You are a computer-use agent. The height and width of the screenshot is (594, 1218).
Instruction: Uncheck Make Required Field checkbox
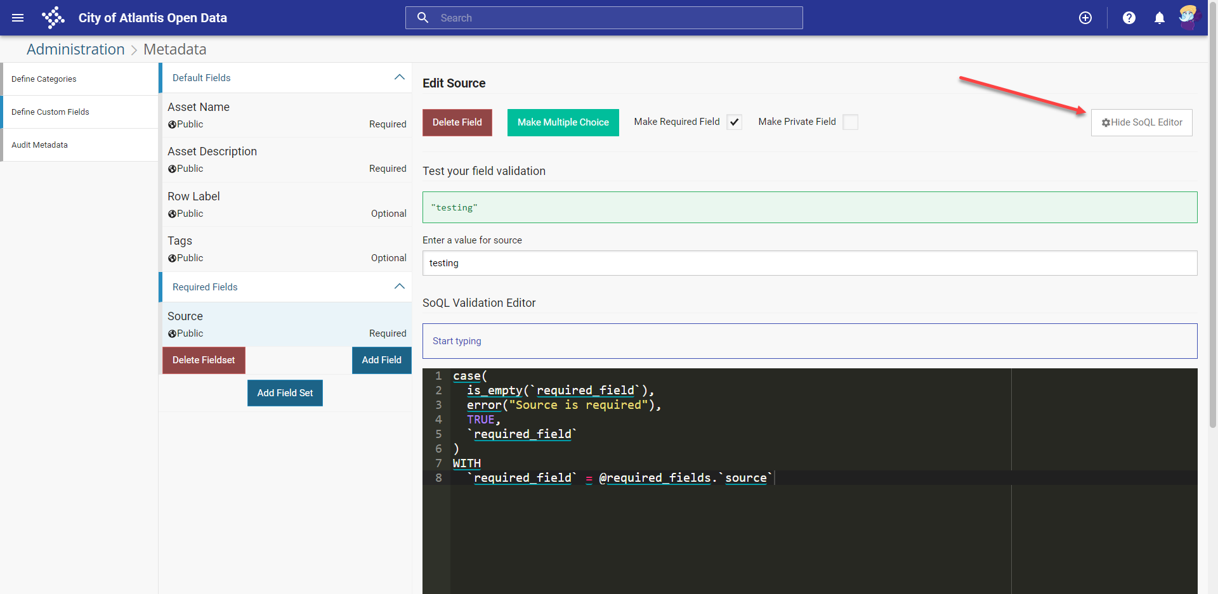734,122
